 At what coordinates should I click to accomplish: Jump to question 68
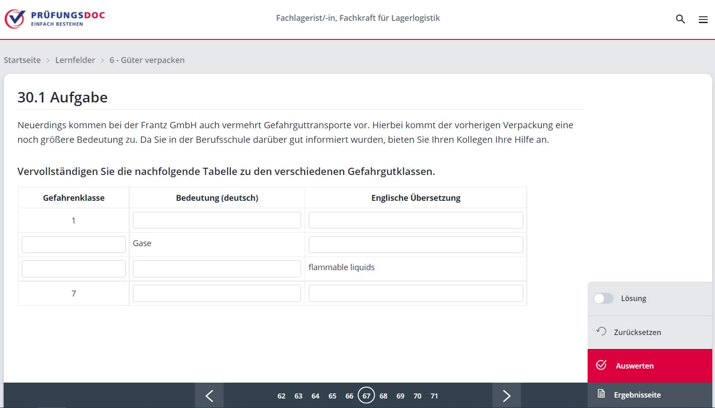[x=383, y=396]
